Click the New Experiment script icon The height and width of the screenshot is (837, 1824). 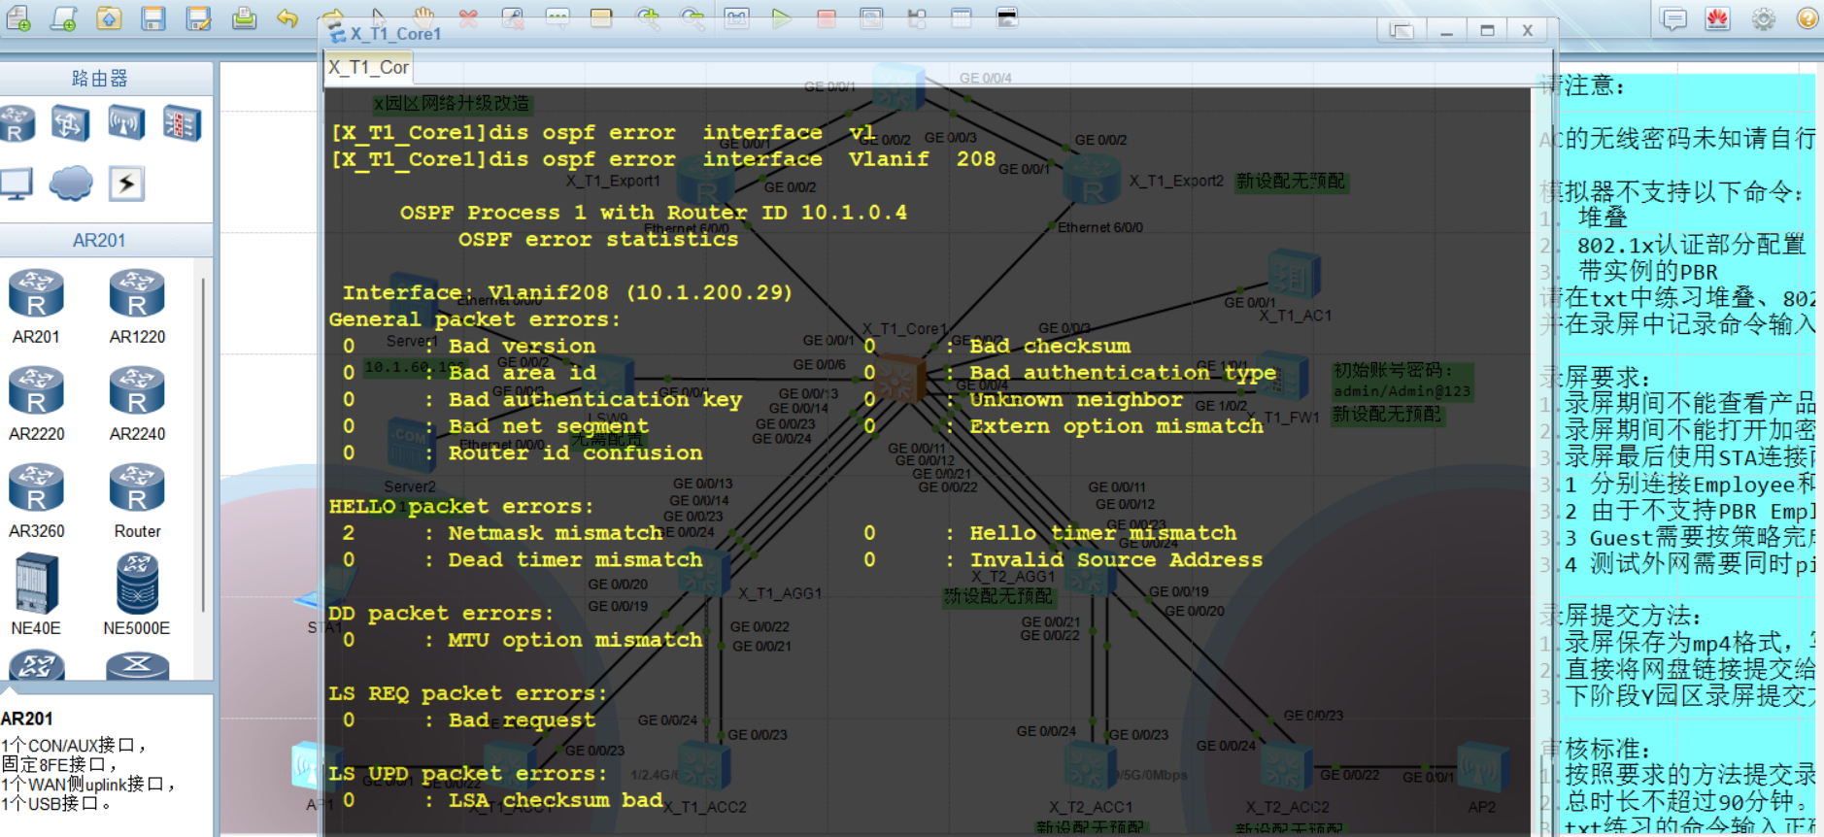click(63, 17)
